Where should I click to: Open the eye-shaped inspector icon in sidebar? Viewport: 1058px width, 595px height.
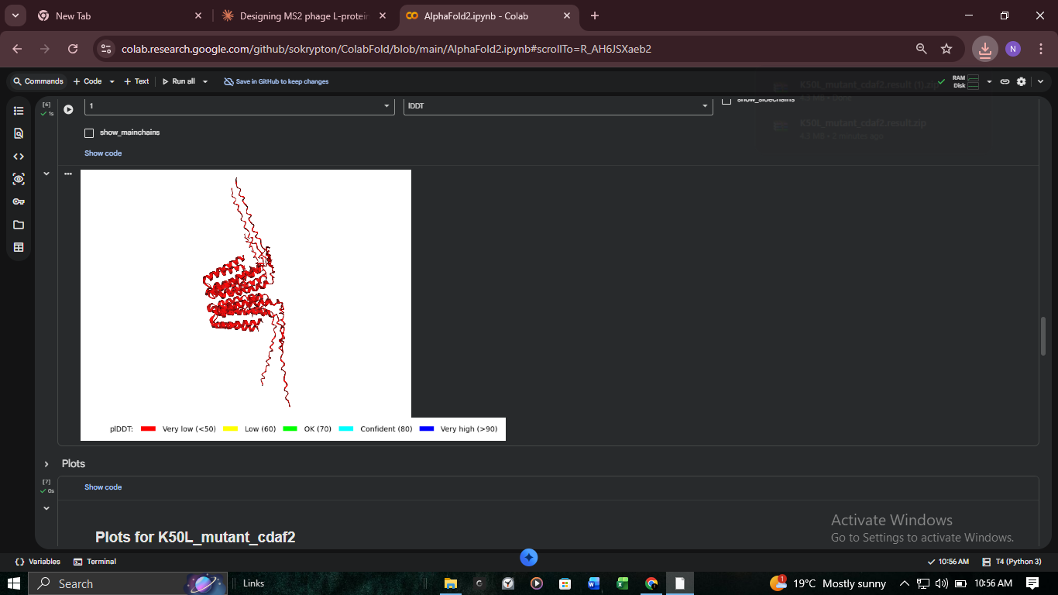pos(19,179)
